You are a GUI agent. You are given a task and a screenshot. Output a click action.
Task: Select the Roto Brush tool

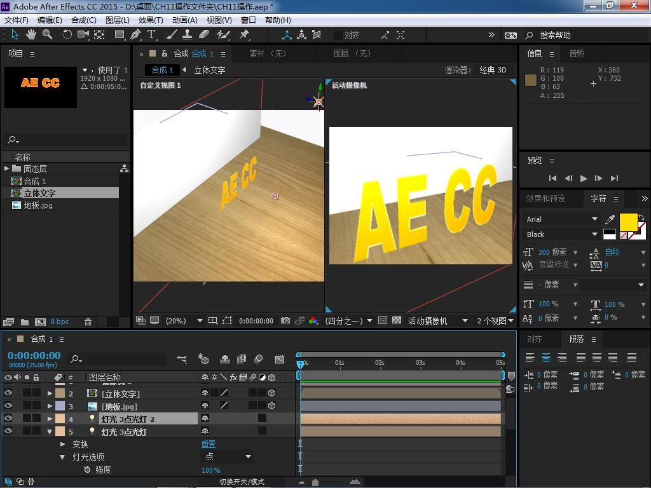(223, 35)
